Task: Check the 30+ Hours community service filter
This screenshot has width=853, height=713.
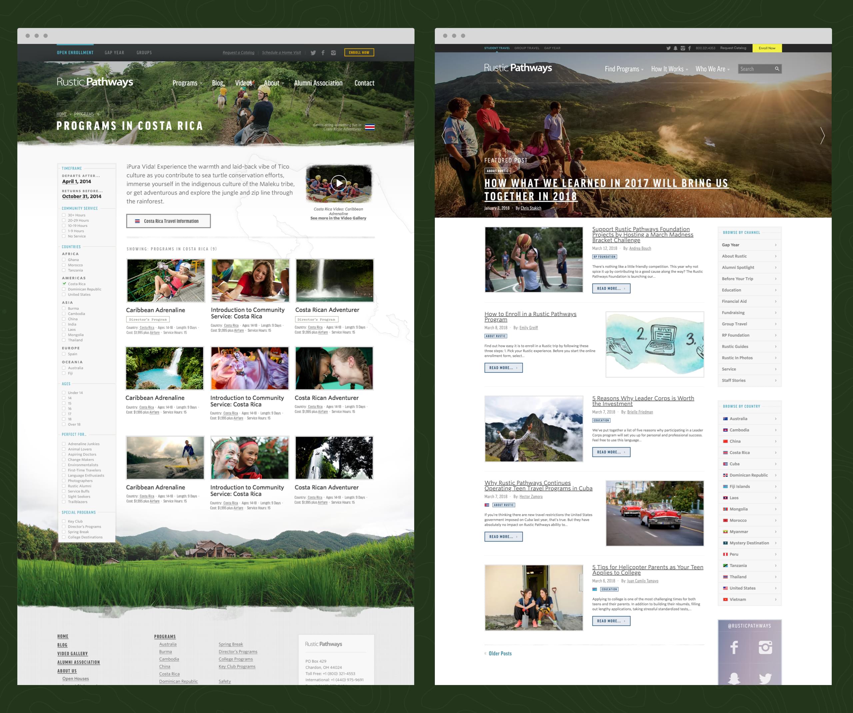Action: [x=64, y=215]
